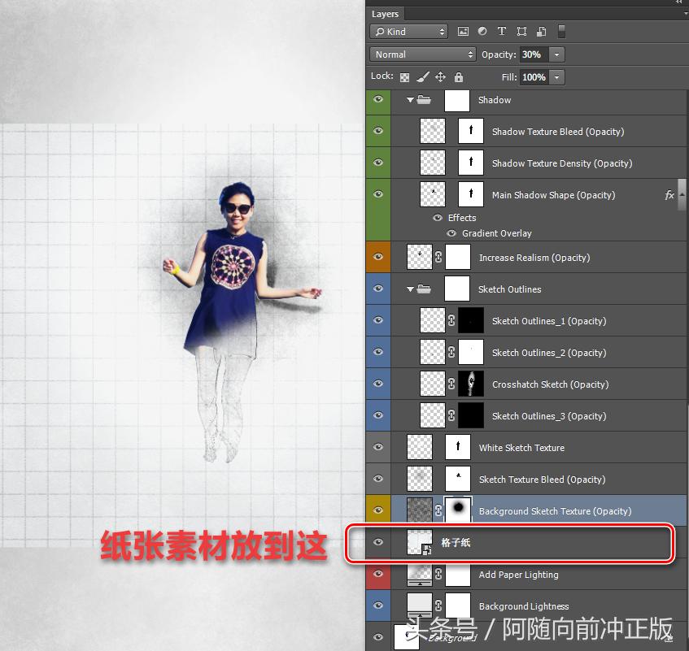The image size is (689, 651).
Task: Toggle the layer filtering switch on or off
Action: (561, 32)
